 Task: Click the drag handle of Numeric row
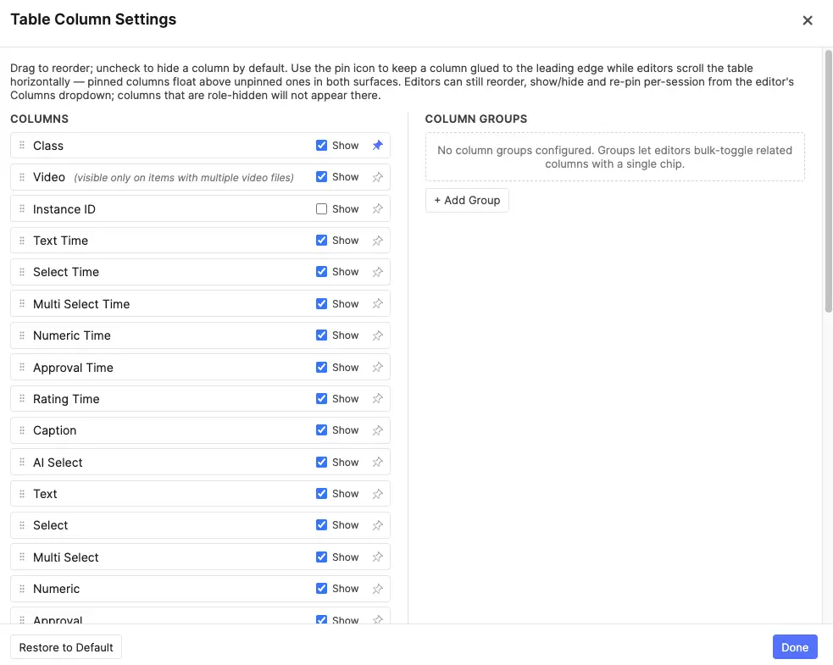(x=22, y=589)
